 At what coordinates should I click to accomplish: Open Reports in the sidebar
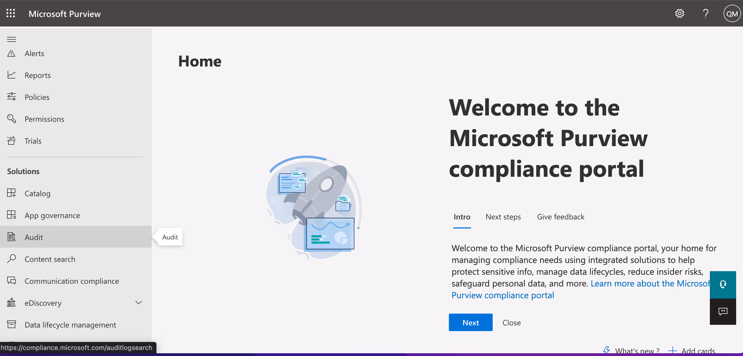[x=38, y=75]
